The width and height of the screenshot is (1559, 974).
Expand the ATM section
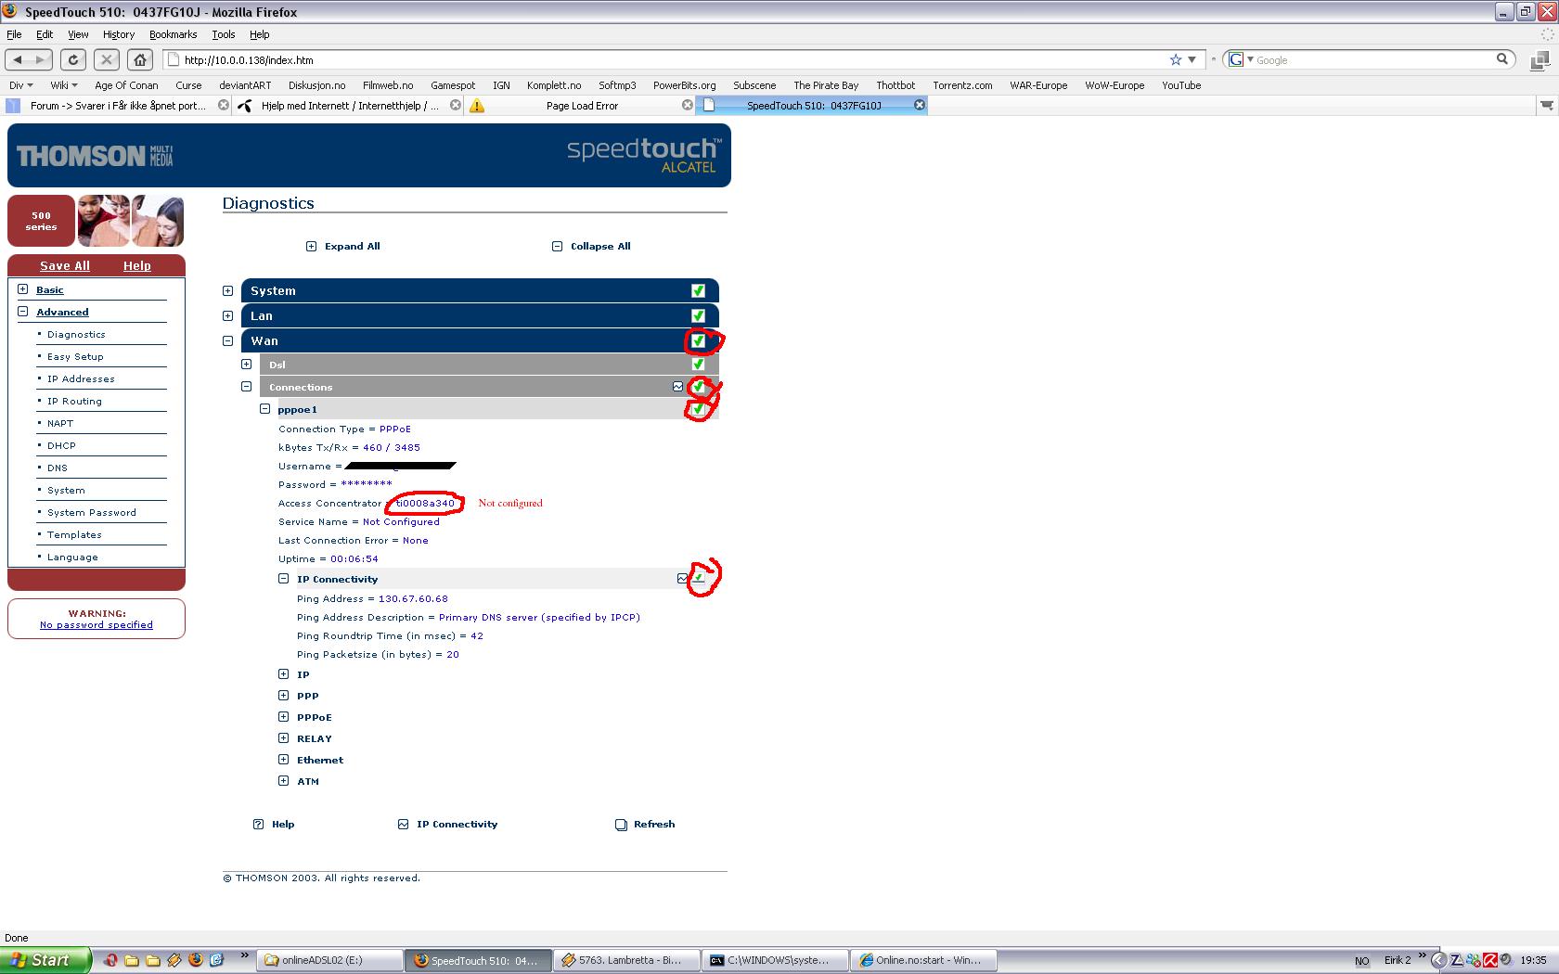point(283,780)
